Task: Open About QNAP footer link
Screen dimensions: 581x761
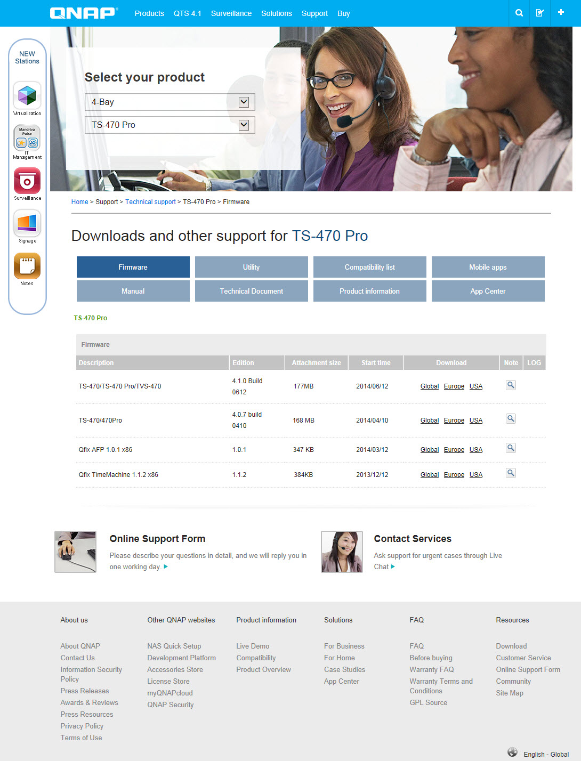Action: 80,646
